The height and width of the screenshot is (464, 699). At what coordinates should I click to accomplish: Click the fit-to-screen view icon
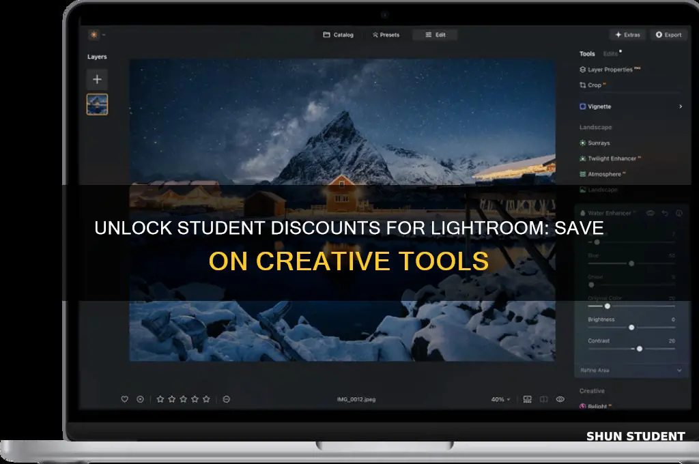[528, 399]
